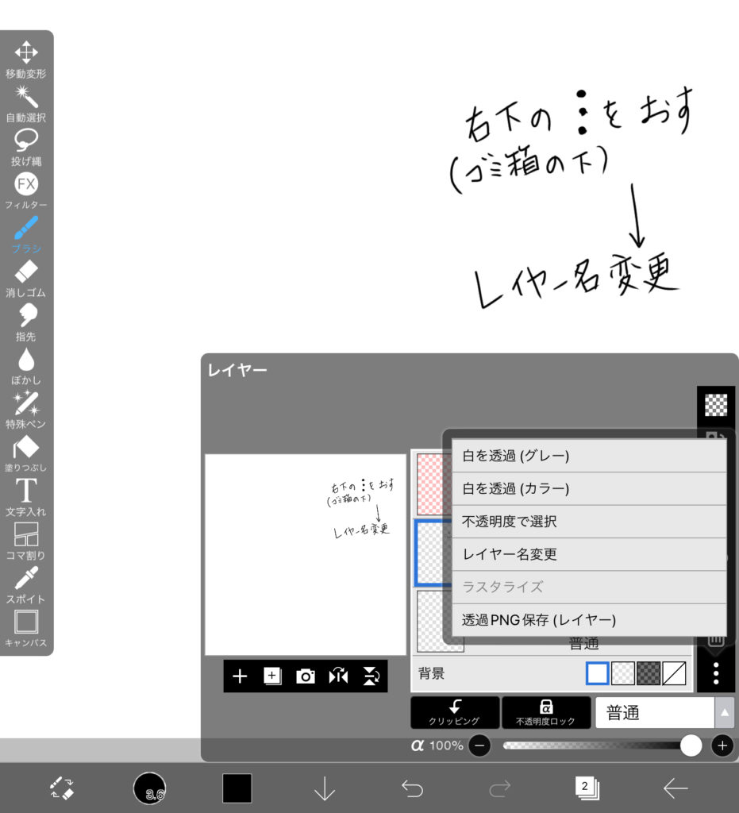Tap the down arrow in bottom bar
This screenshot has height=813, width=739.
click(325, 788)
